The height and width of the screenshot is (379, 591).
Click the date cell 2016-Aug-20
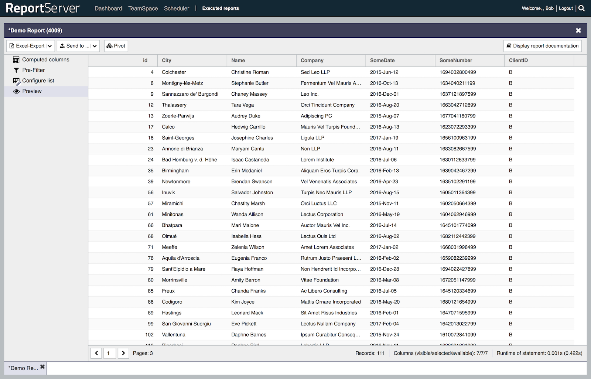tap(385, 105)
